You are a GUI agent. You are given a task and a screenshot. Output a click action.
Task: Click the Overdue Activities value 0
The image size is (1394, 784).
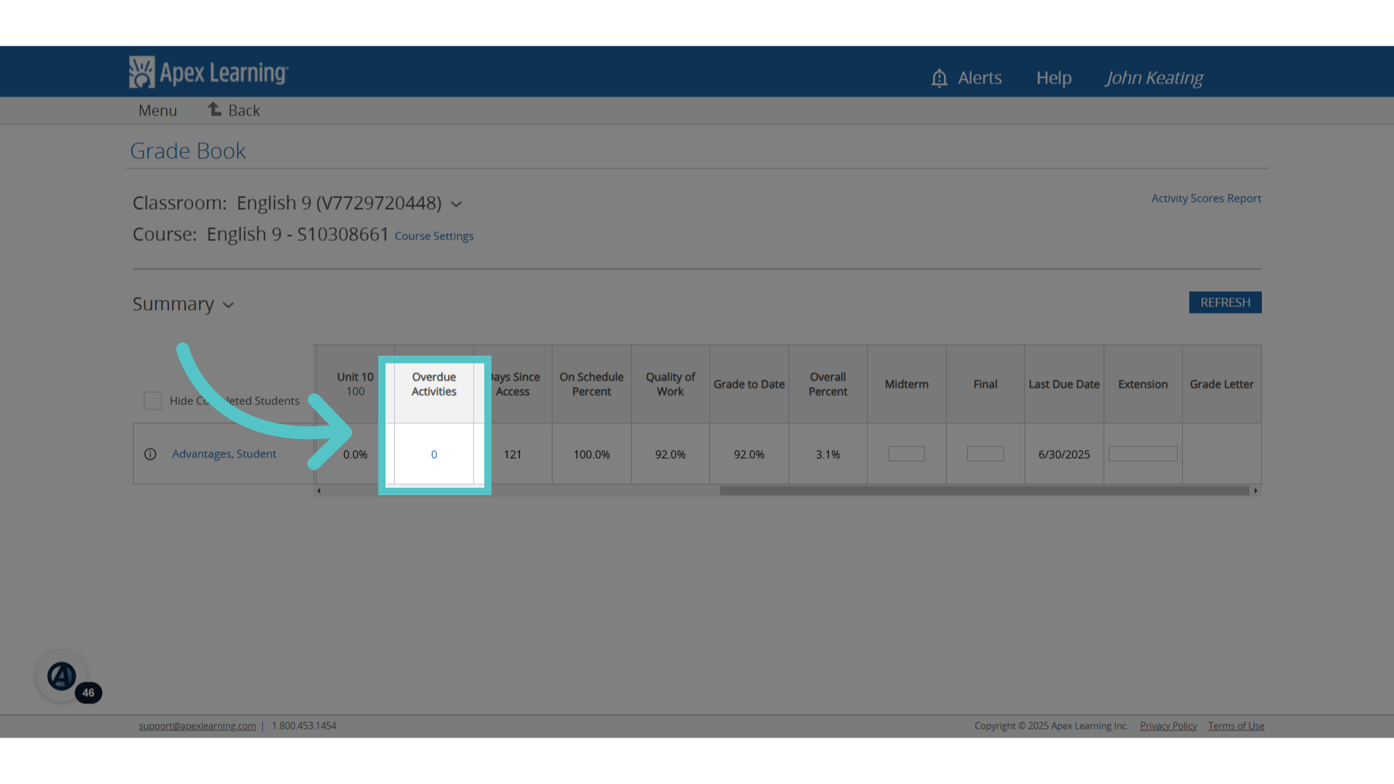pyautogui.click(x=434, y=454)
